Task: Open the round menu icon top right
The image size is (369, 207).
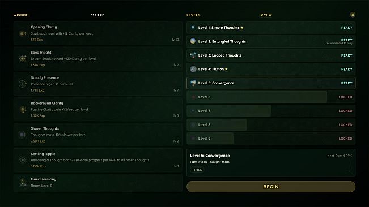Action: (x=353, y=15)
